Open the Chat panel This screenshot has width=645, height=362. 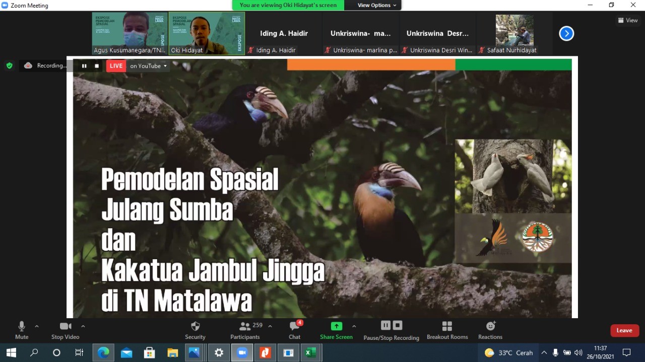click(x=294, y=326)
